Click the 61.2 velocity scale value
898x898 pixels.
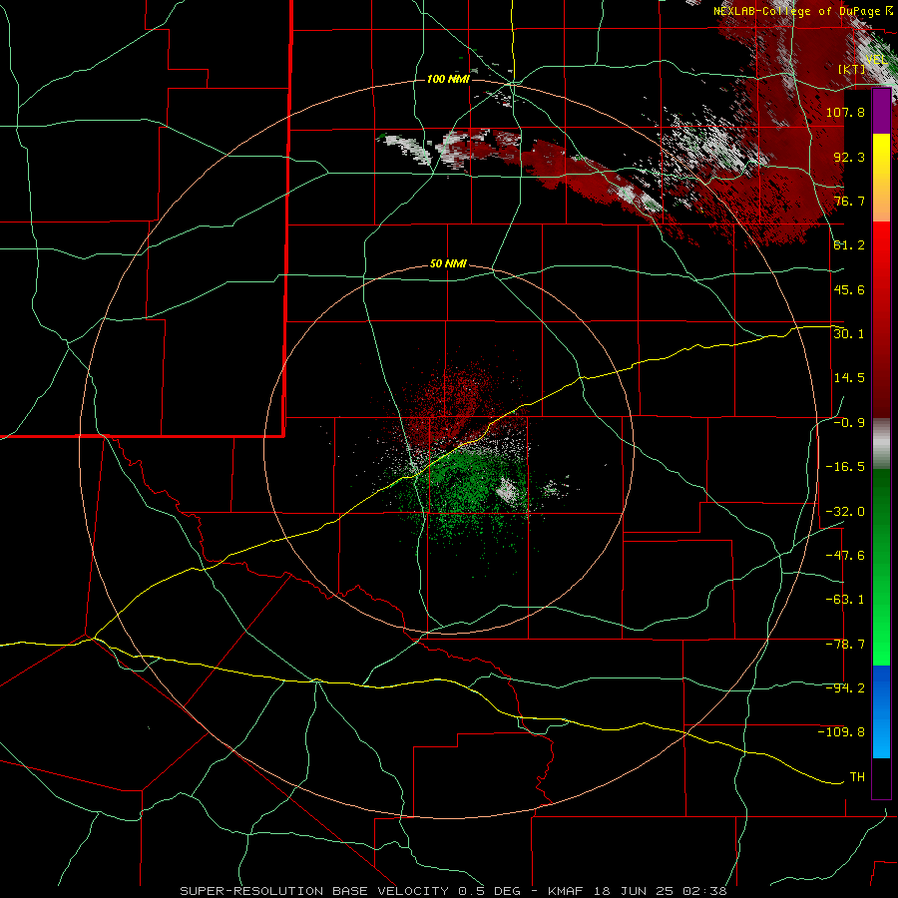point(849,245)
